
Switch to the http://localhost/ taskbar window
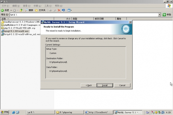pos(99,112)
